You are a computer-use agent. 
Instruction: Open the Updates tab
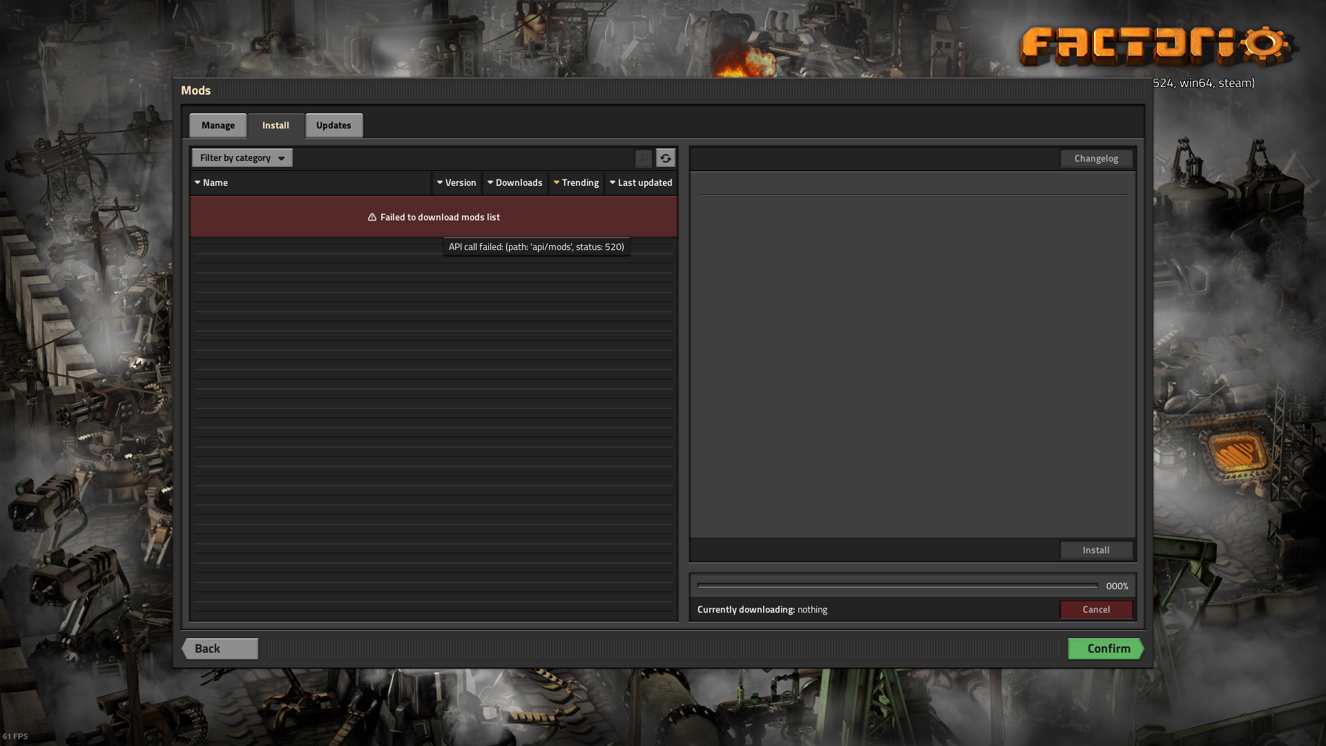tap(334, 125)
